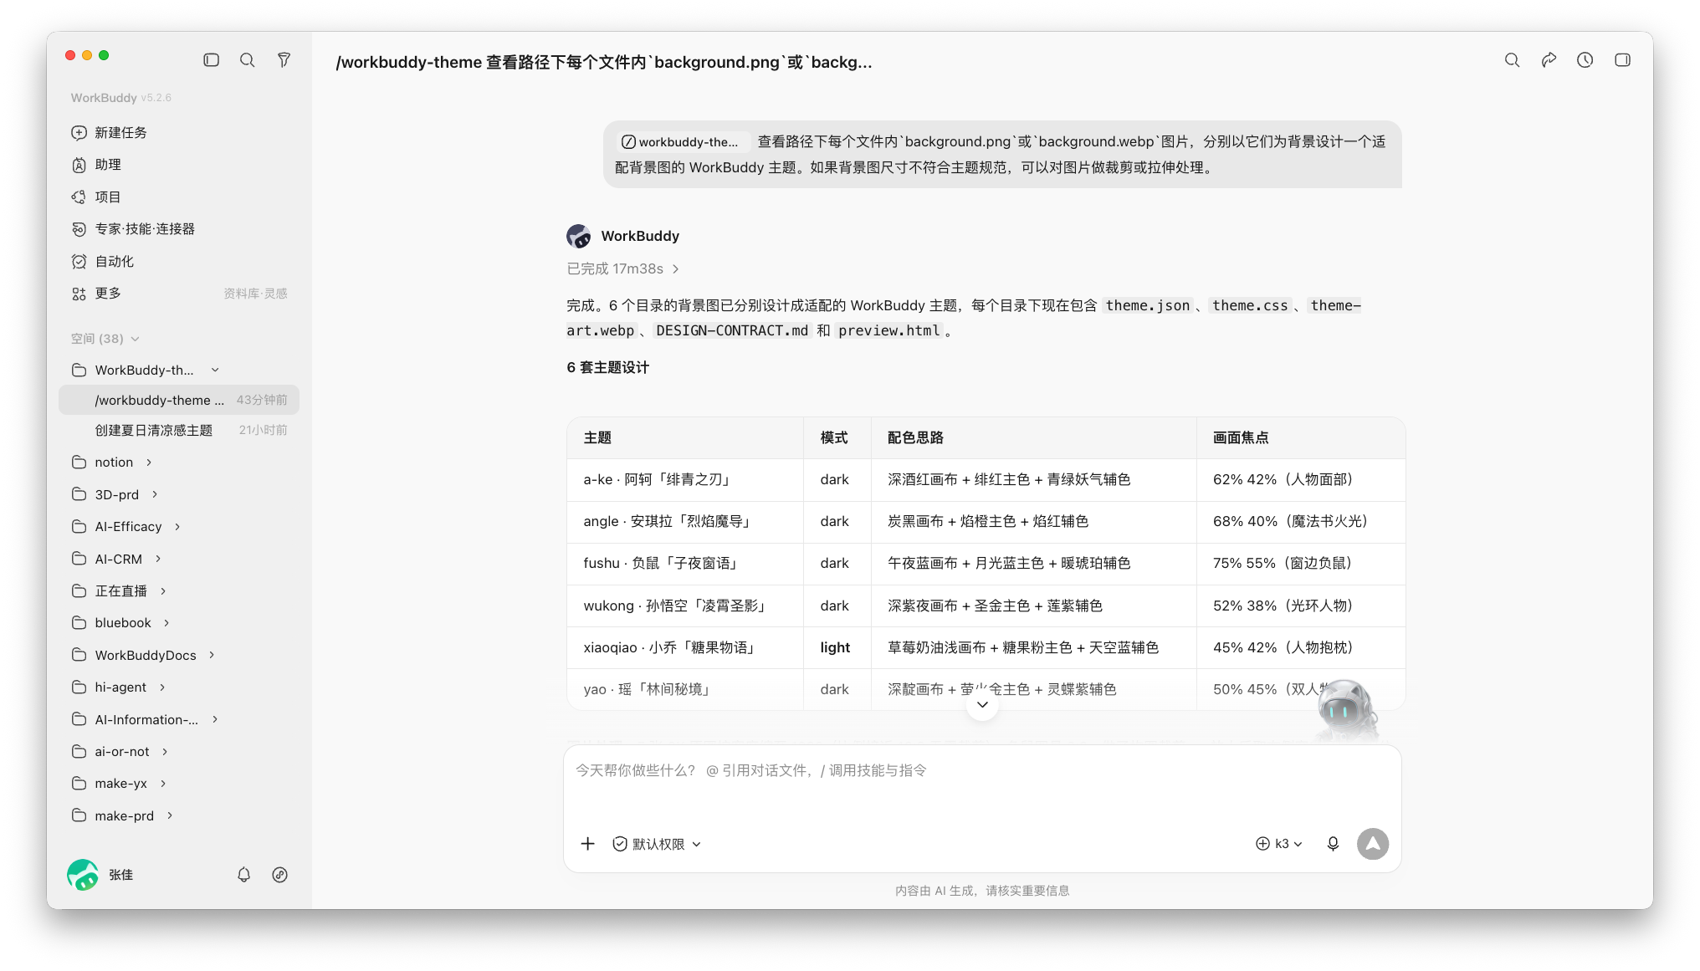
Task: Click the WorkBuddy assistant avatar
Action: tap(579, 236)
